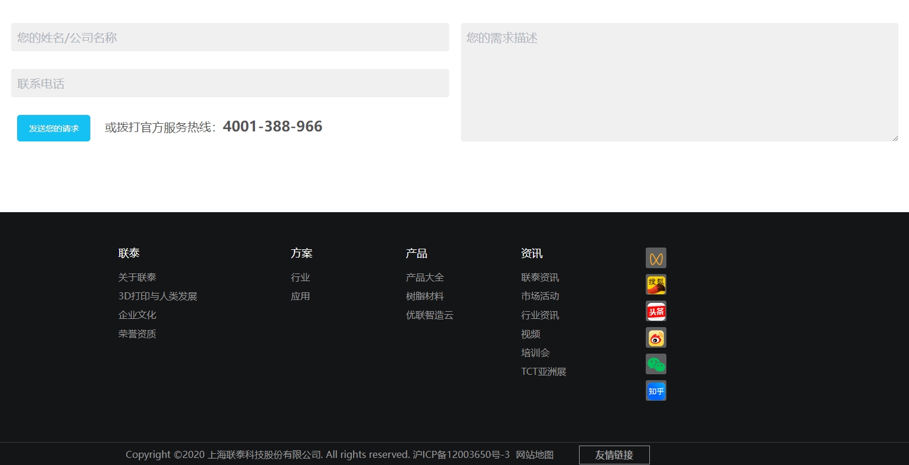Screen dimensions: 909x465
Task: Open the WeChat Channels social icon
Action: click(x=656, y=258)
